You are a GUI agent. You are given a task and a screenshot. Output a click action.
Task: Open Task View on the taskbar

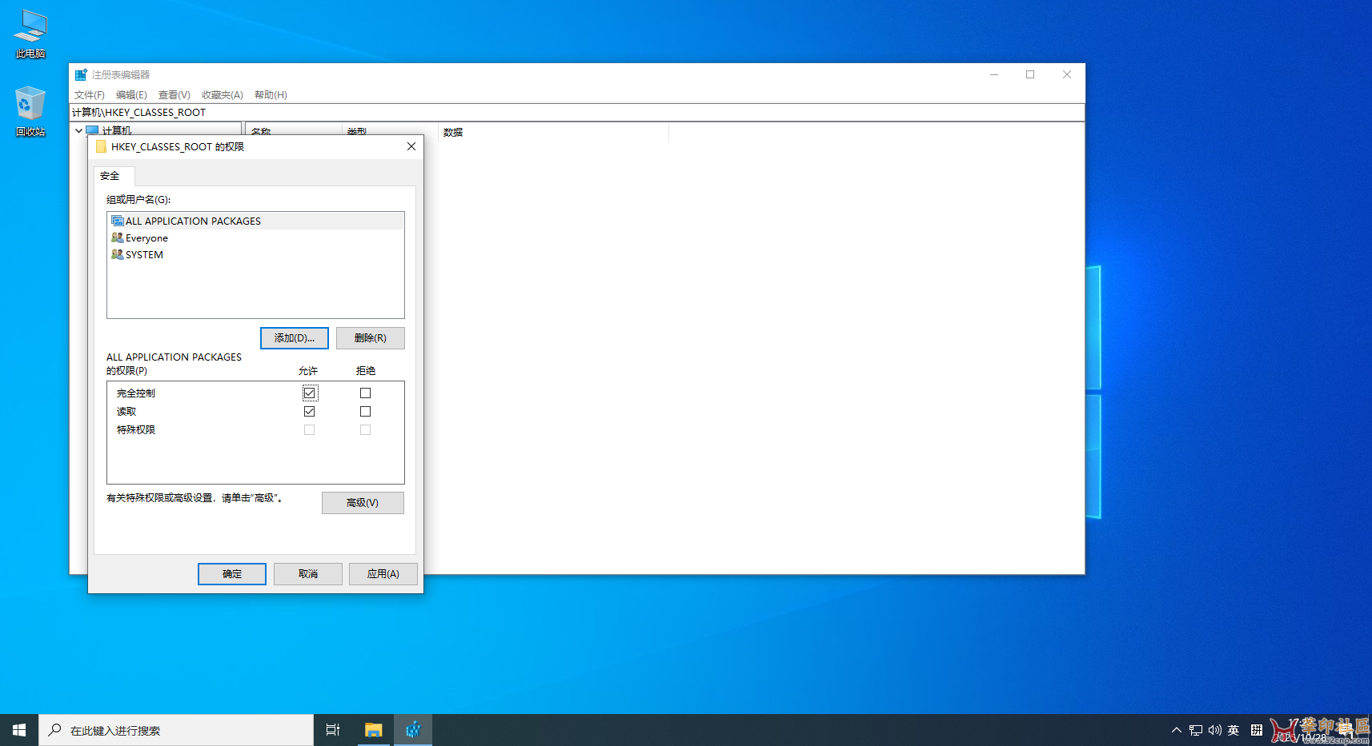click(x=332, y=729)
